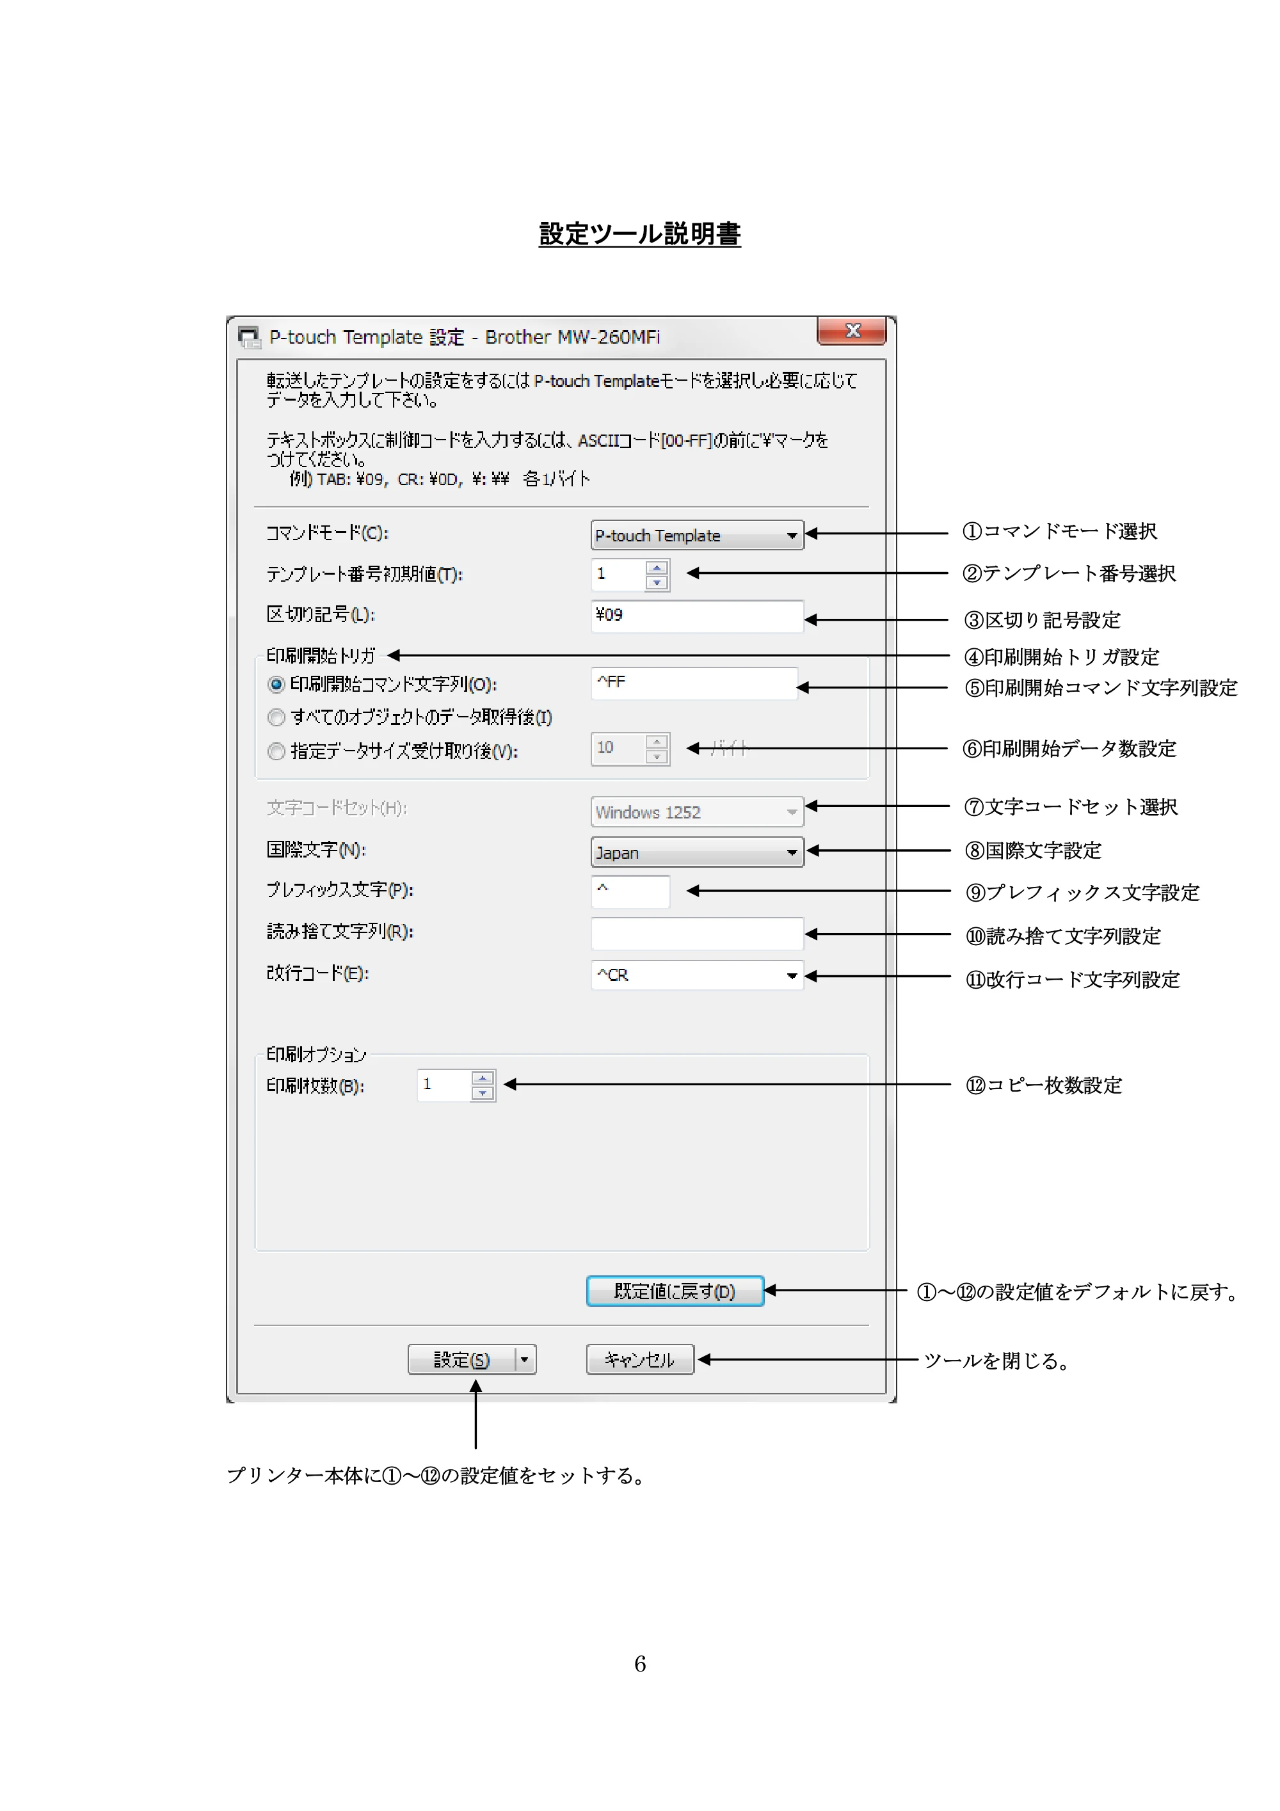The width and height of the screenshot is (1280, 1811).
Task: Open the 改行コード ^CR combo box
Action: [697, 975]
